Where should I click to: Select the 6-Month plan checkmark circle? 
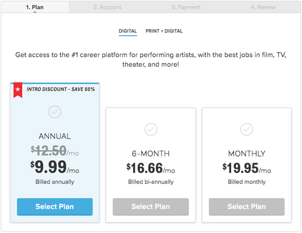pyautogui.click(x=151, y=129)
